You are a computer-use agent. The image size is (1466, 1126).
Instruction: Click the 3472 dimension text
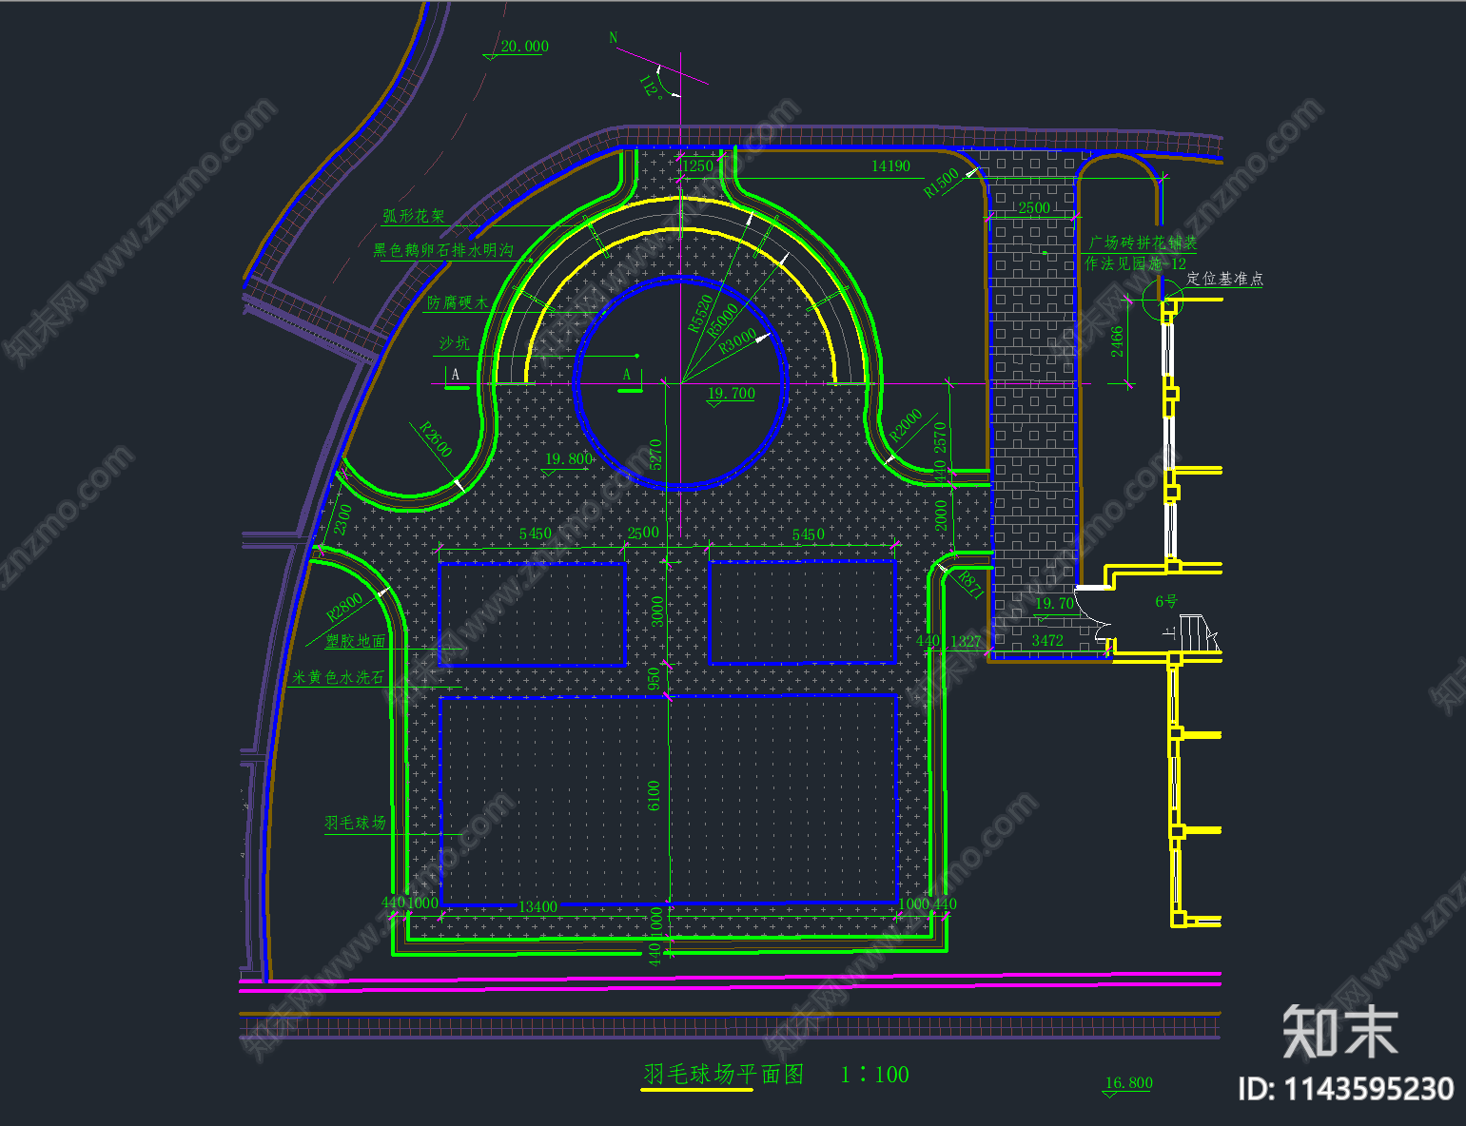pyautogui.click(x=1047, y=641)
